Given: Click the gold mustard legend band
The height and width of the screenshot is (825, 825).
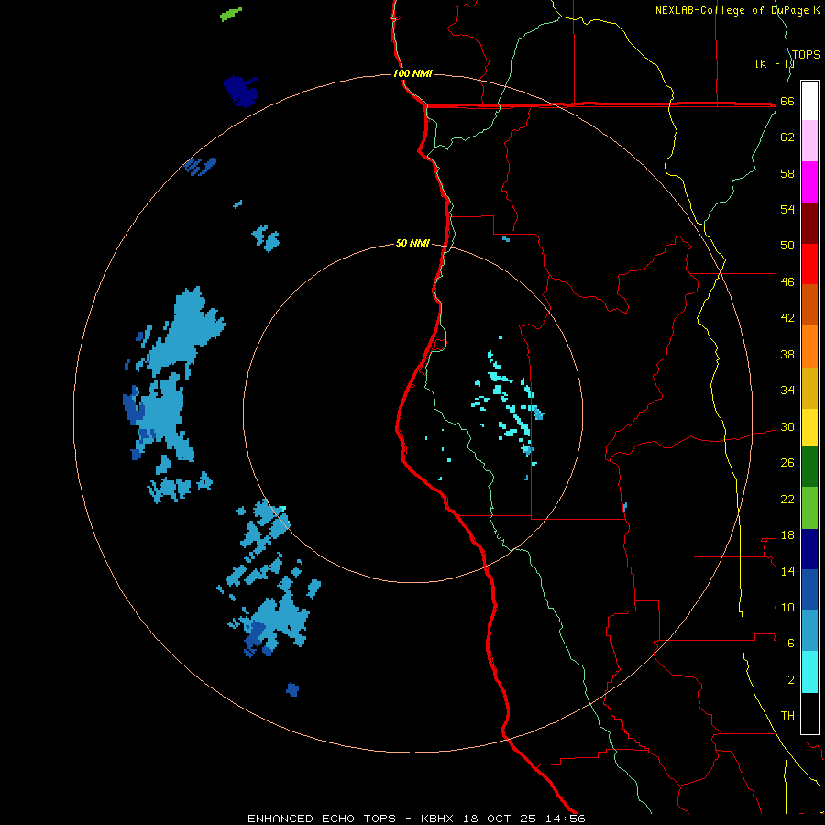Looking at the screenshot, I should click(x=809, y=389).
